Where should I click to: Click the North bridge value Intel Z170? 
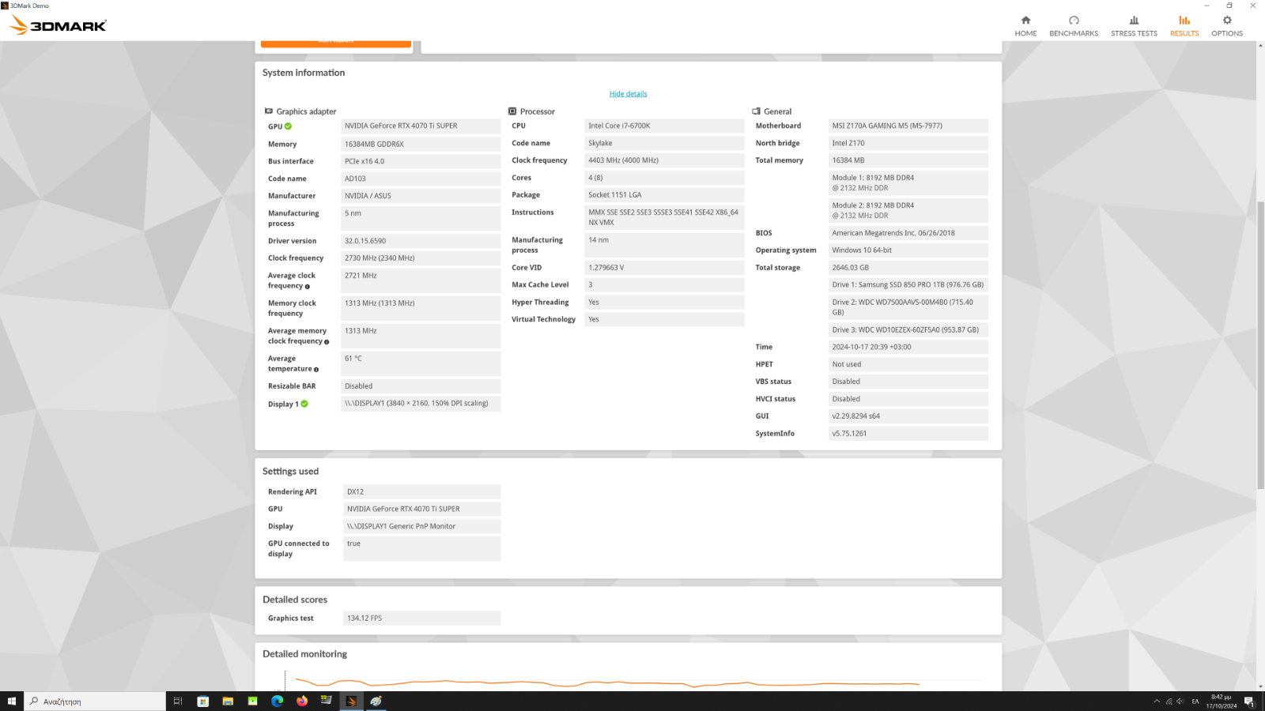pyautogui.click(x=908, y=143)
